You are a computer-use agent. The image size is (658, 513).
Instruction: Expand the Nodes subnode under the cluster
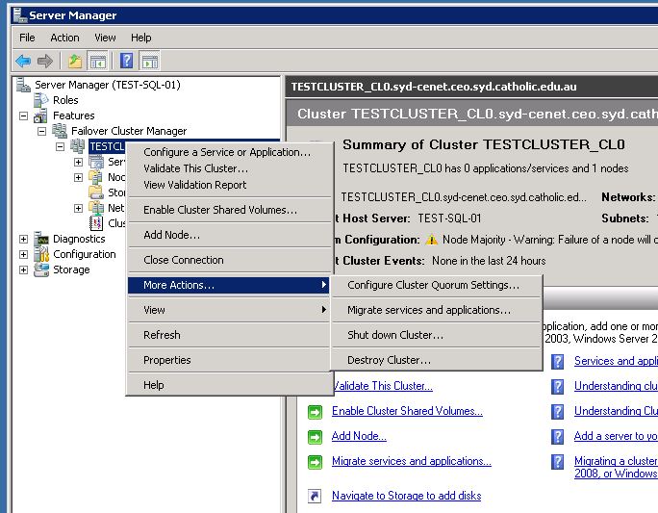(x=78, y=177)
